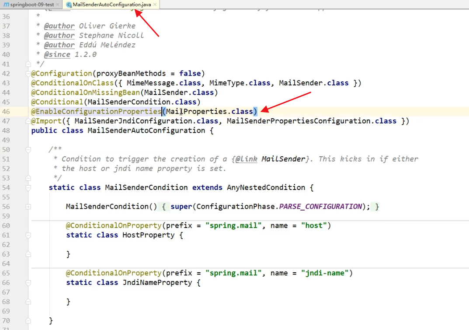This screenshot has width=469, height=330.
Task: Click MimeType.class on line 43
Action: 240,83
